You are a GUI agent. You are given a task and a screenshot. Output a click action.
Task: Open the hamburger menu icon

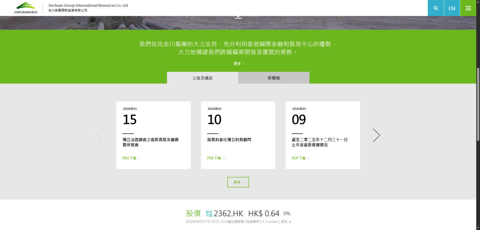(x=468, y=8)
